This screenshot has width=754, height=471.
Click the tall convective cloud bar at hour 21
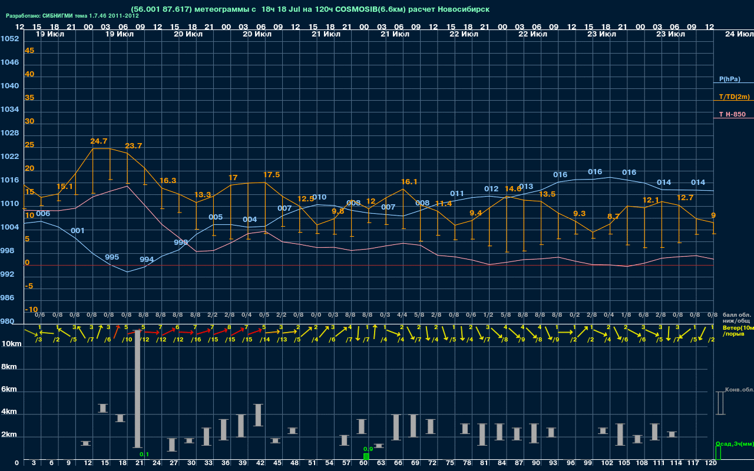click(x=137, y=389)
